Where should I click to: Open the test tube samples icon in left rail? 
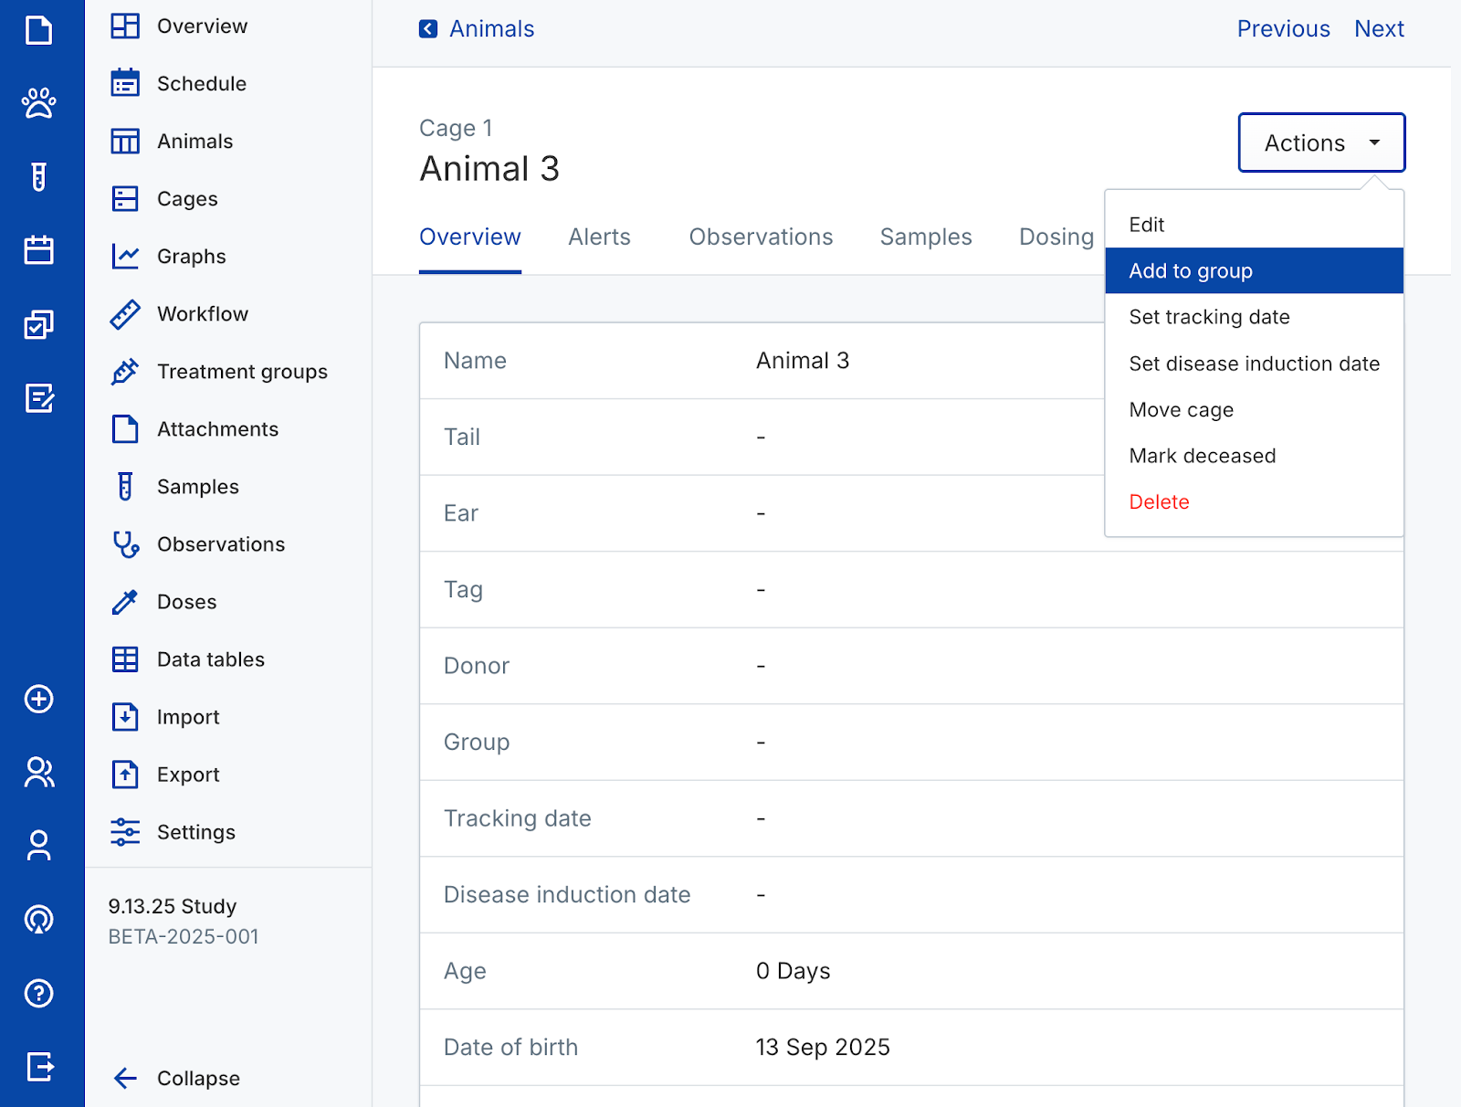38,176
